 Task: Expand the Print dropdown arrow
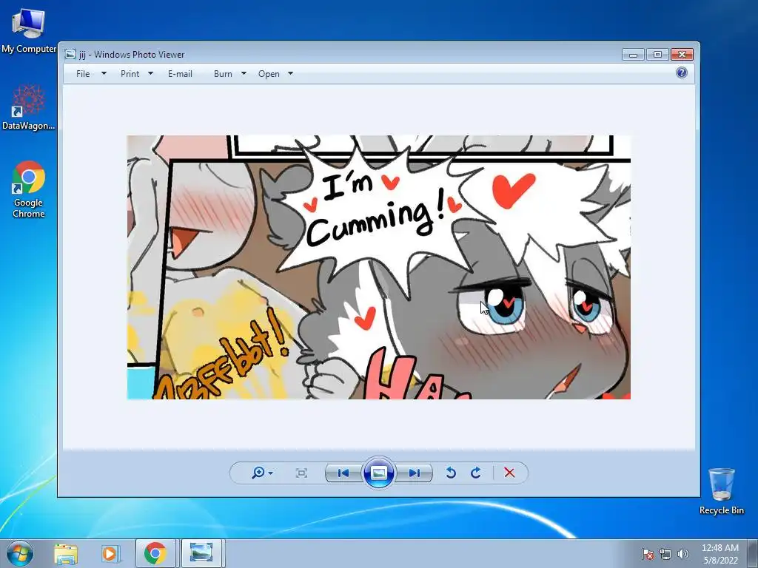[x=150, y=73]
